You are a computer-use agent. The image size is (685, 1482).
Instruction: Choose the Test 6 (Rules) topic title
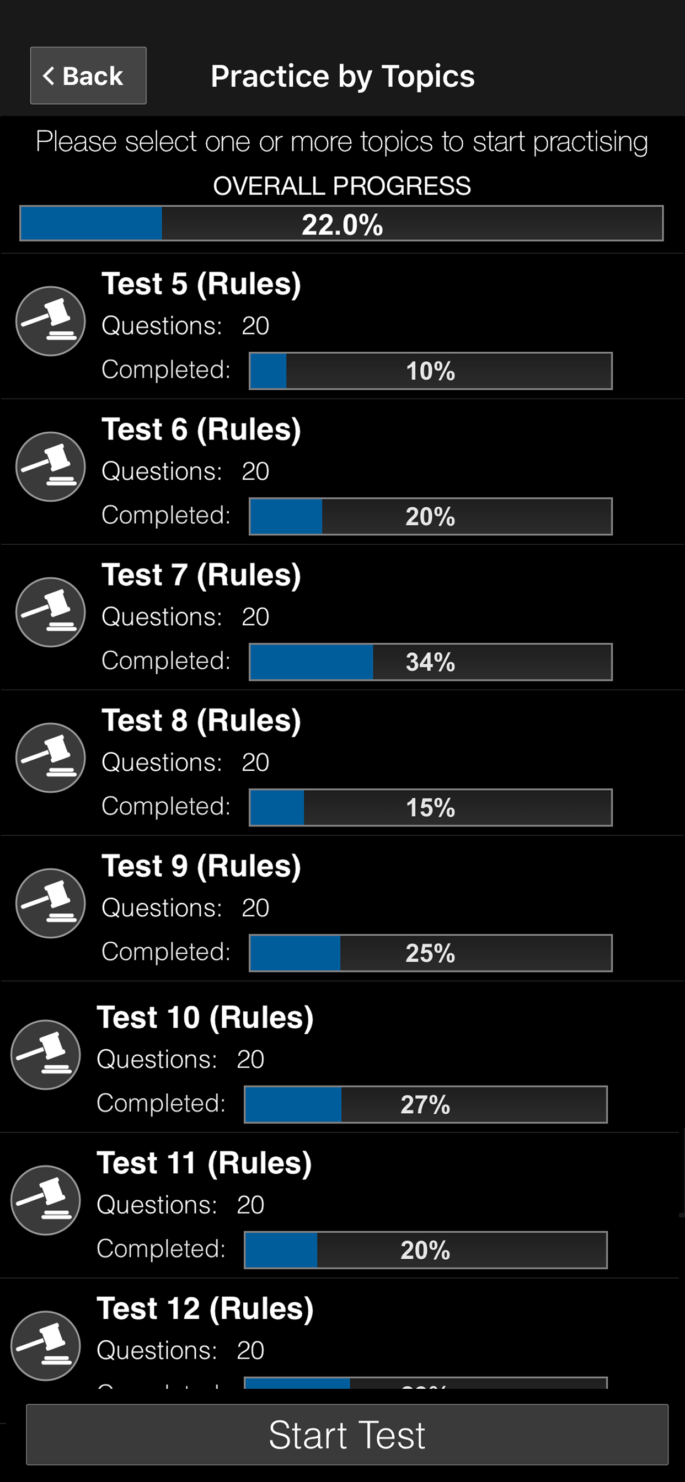click(201, 429)
